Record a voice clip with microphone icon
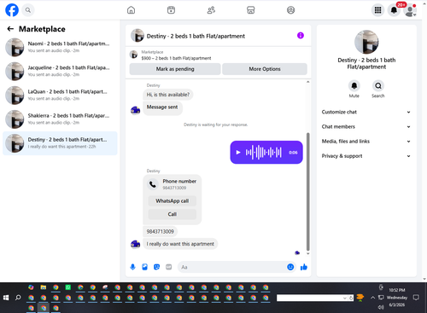 coord(132,267)
